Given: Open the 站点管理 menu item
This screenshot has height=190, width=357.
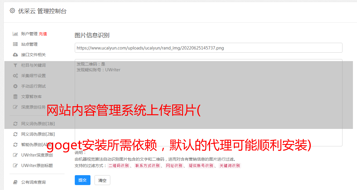Looking at the screenshot, I should click(x=29, y=44).
